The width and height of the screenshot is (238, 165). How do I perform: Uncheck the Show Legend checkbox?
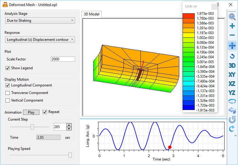[x=8, y=68]
